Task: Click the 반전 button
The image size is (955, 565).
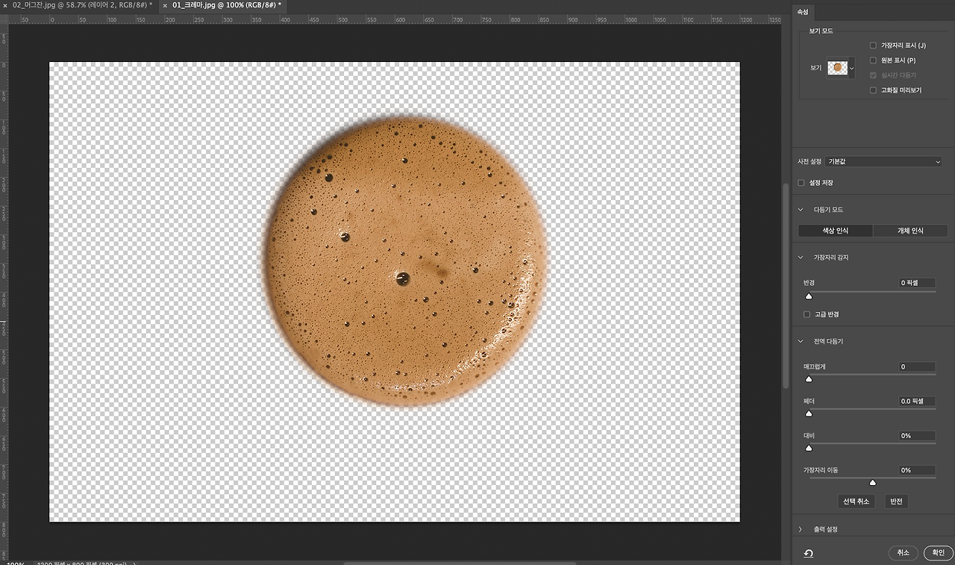Action: pos(896,502)
